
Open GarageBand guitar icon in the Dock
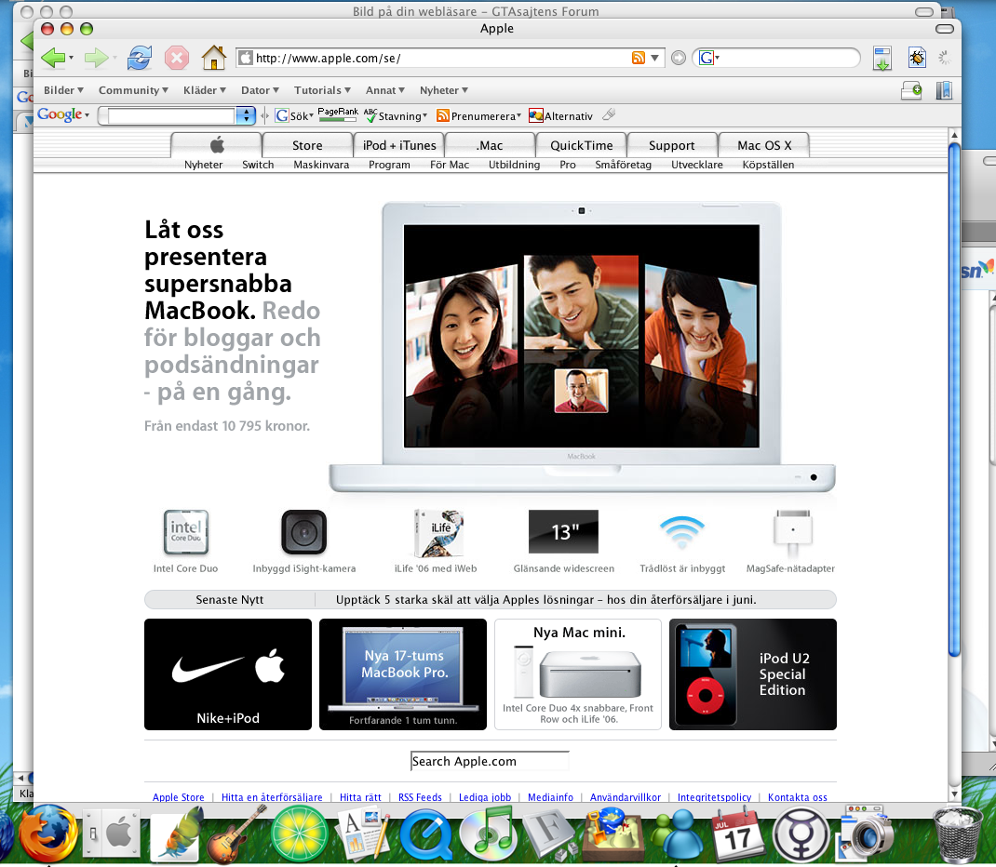point(236,834)
